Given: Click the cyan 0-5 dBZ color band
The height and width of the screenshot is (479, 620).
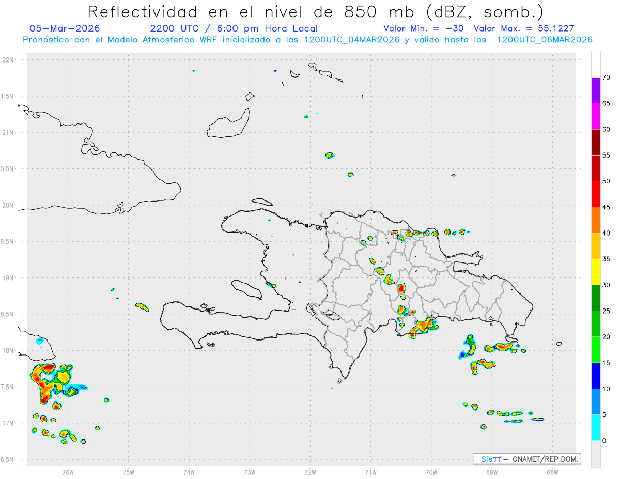Looking at the screenshot, I should coord(596,428).
